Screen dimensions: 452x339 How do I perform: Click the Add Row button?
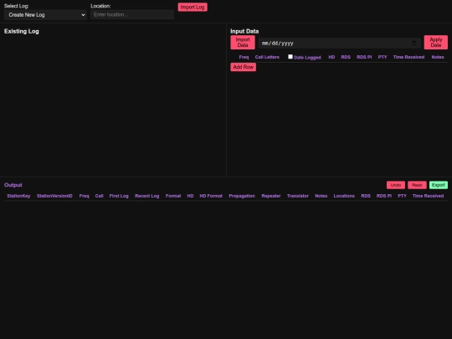[243, 67]
